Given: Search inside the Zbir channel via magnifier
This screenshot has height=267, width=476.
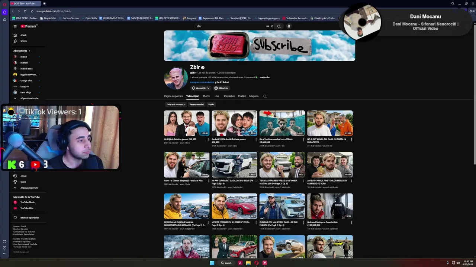Looking at the screenshot, I should [x=265, y=96].
